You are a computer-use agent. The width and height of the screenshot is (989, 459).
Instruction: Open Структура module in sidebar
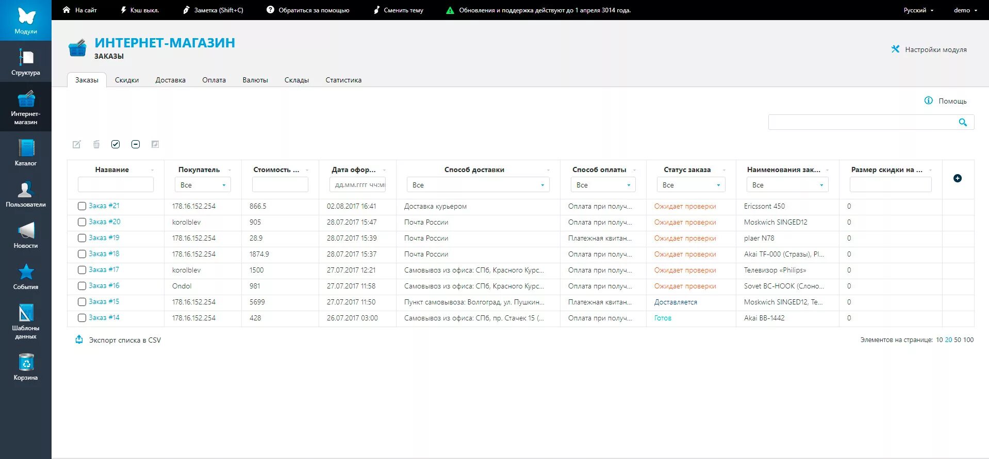[26, 62]
